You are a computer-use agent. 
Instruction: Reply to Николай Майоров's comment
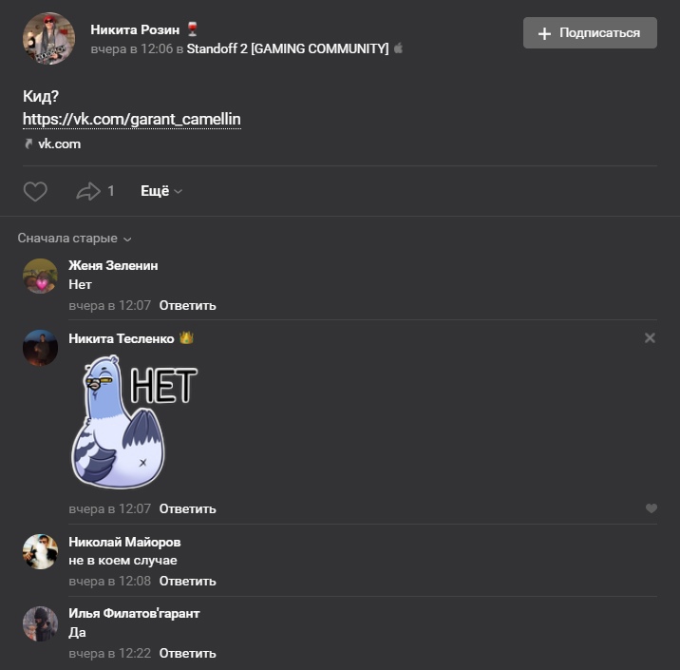(x=187, y=581)
